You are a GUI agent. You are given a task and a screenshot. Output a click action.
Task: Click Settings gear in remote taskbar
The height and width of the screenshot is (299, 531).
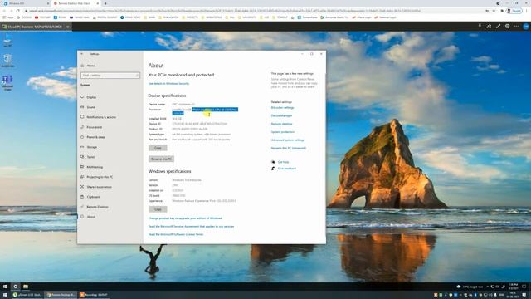click(x=15, y=287)
